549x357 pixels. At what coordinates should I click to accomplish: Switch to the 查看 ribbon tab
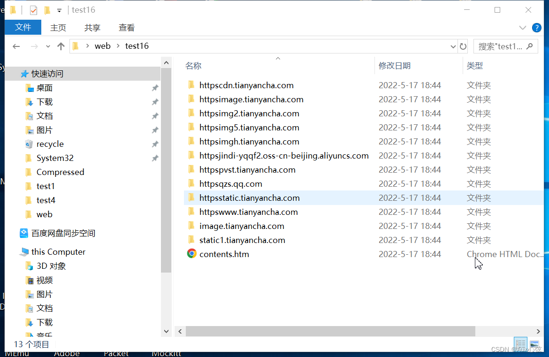pyautogui.click(x=126, y=28)
